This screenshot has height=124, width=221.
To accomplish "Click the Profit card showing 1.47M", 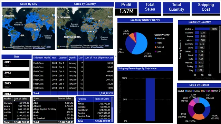I will tap(126, 9).
